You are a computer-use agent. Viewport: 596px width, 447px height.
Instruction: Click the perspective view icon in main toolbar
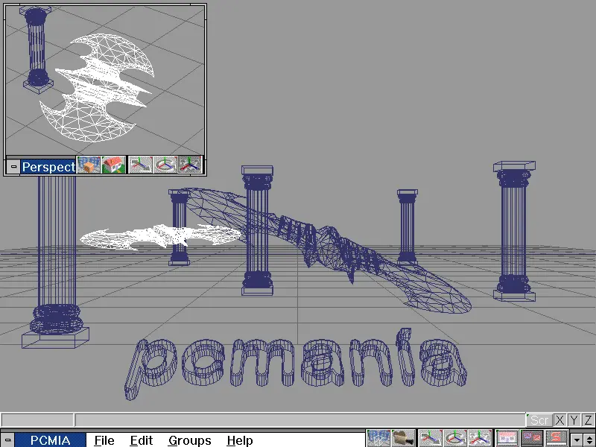[x=378, y=439]
